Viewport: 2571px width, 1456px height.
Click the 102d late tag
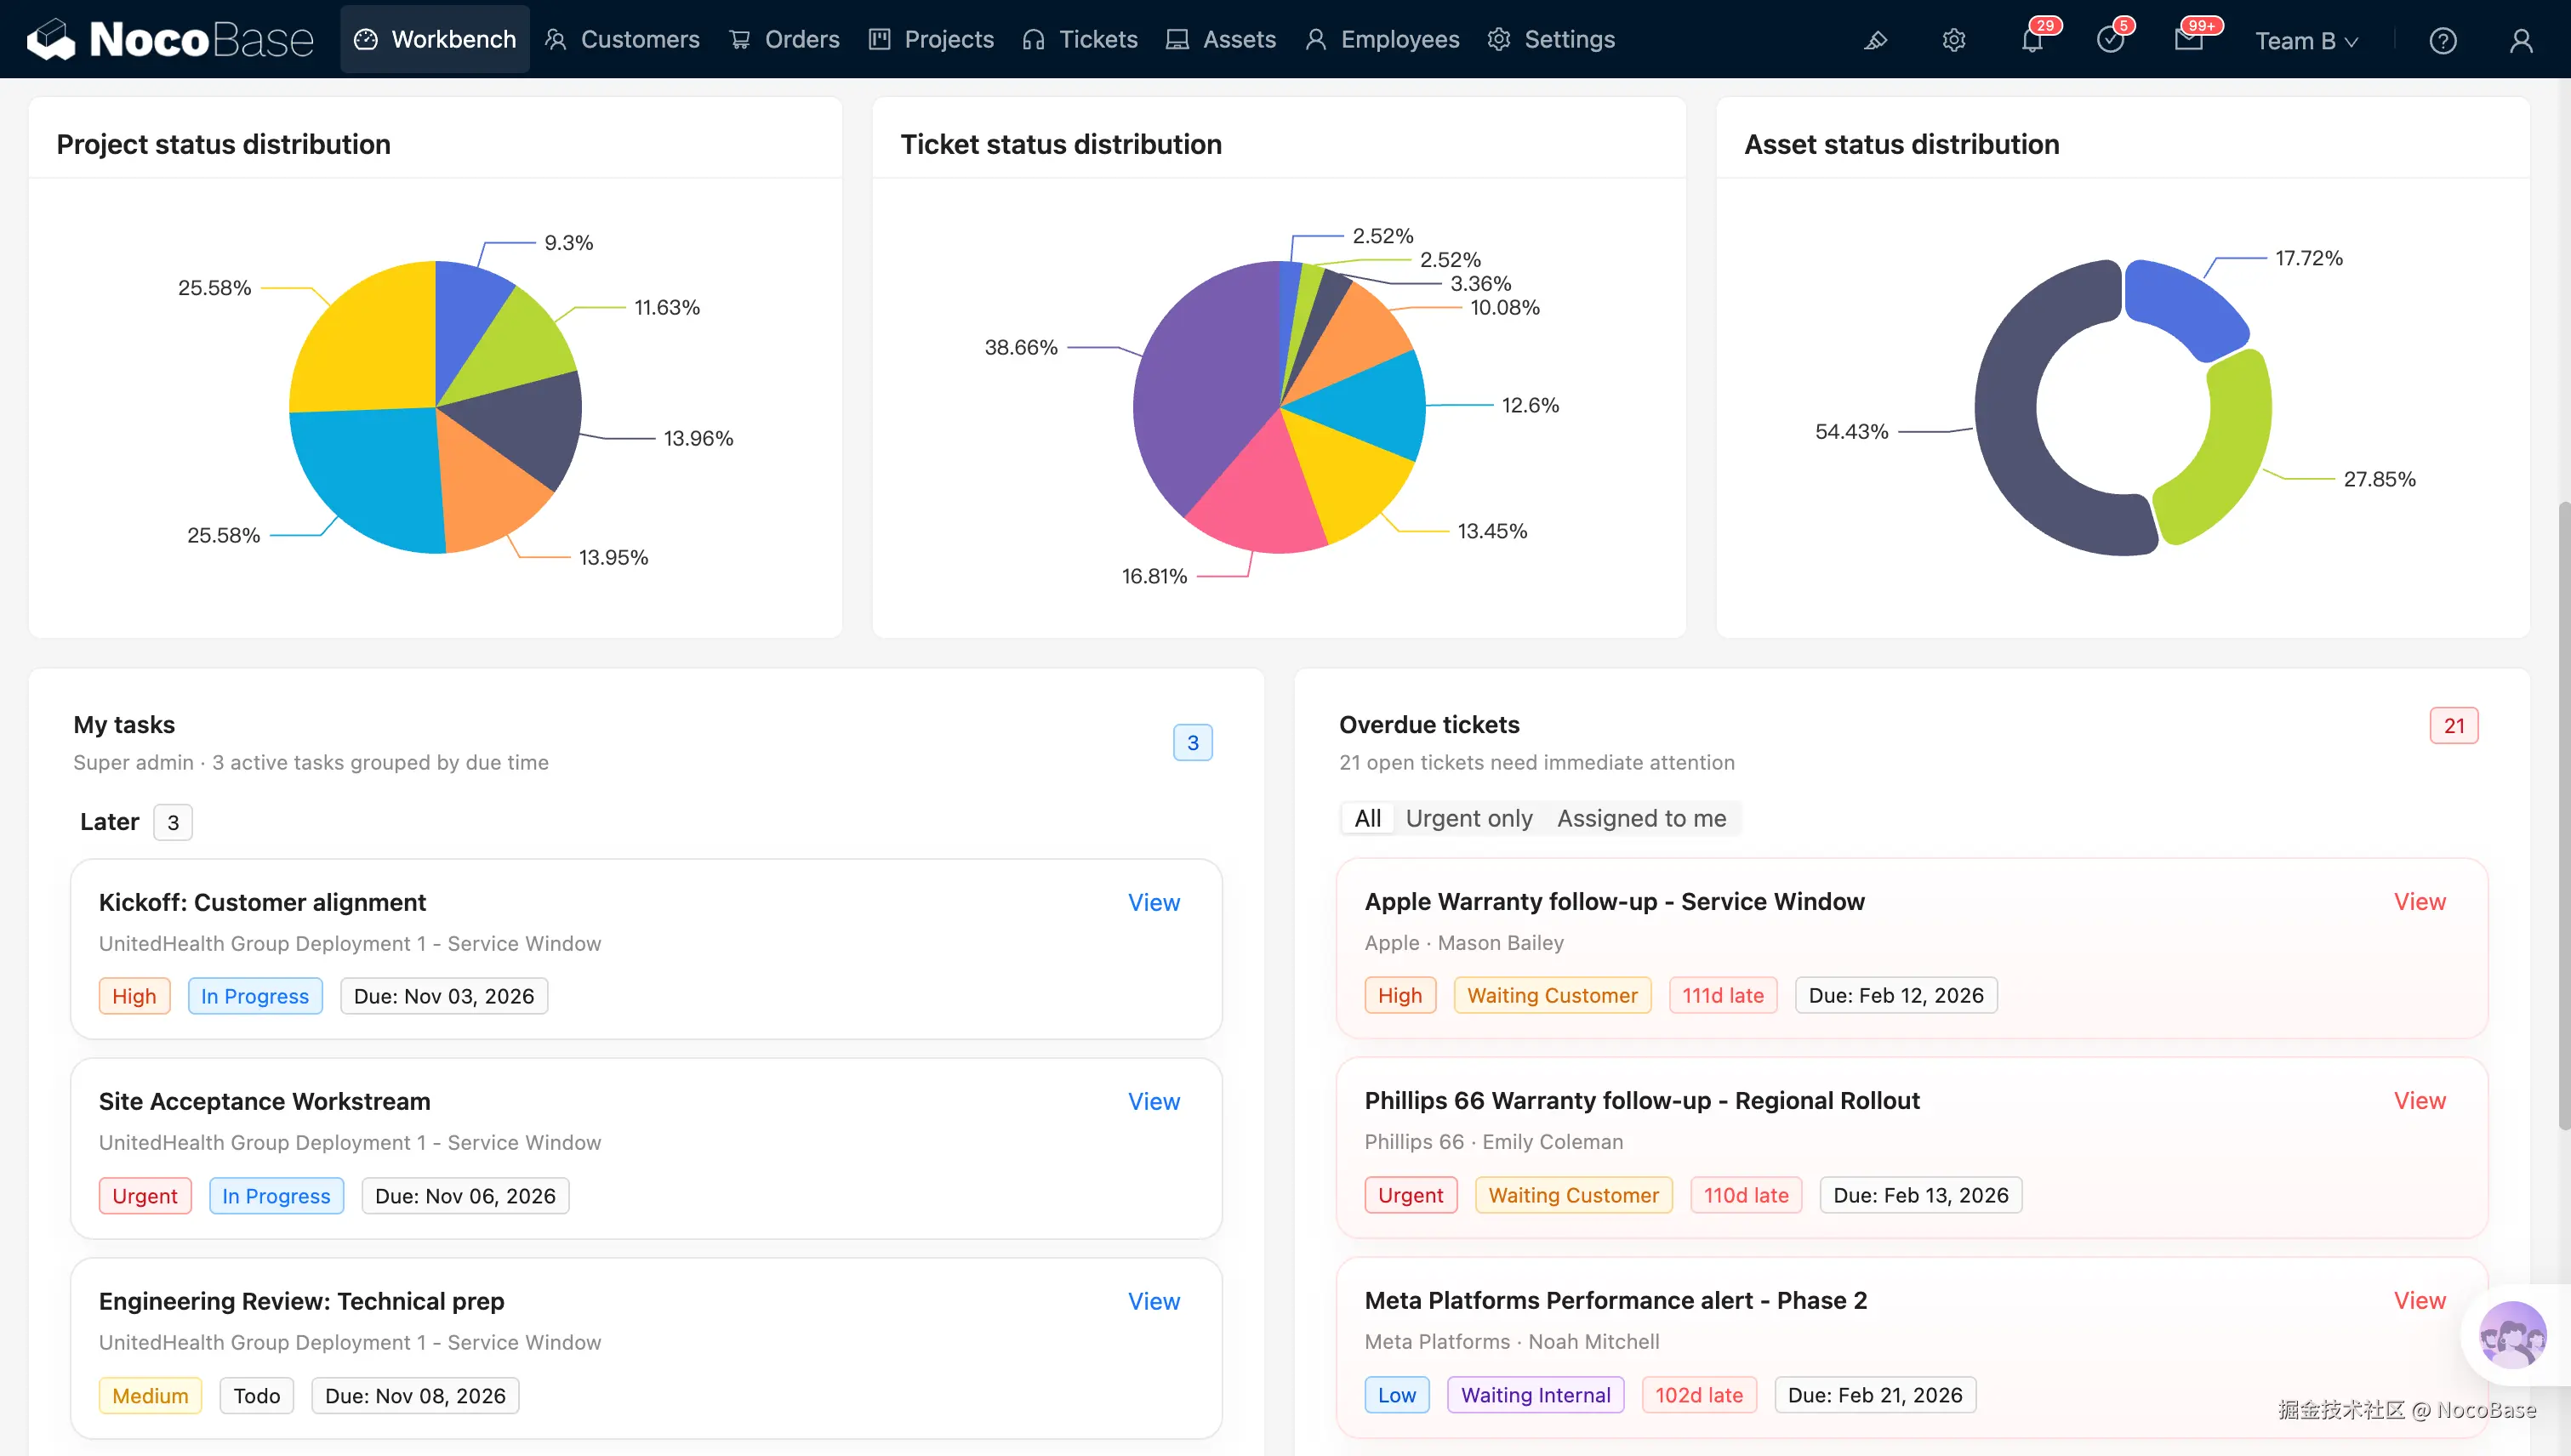[1699, 1395]
